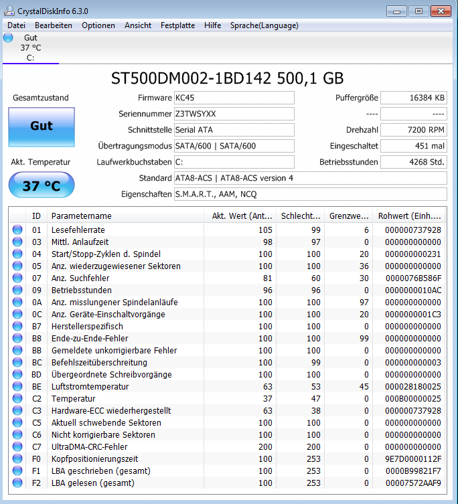
Task: Click status orb for Lesefehlerrate row
Action: (x=17, y=230)
